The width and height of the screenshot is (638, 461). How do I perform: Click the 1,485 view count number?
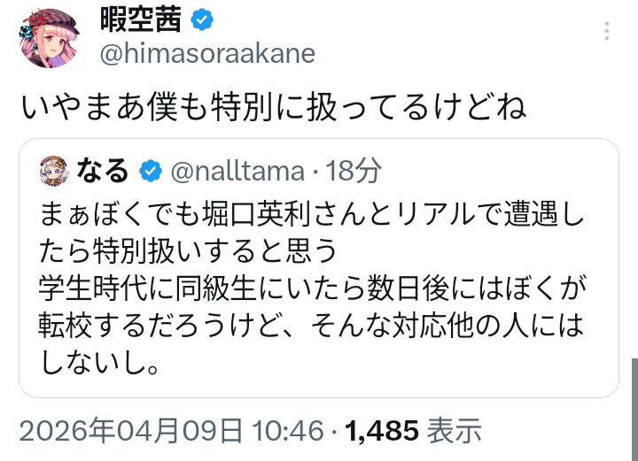pos(382,431)
